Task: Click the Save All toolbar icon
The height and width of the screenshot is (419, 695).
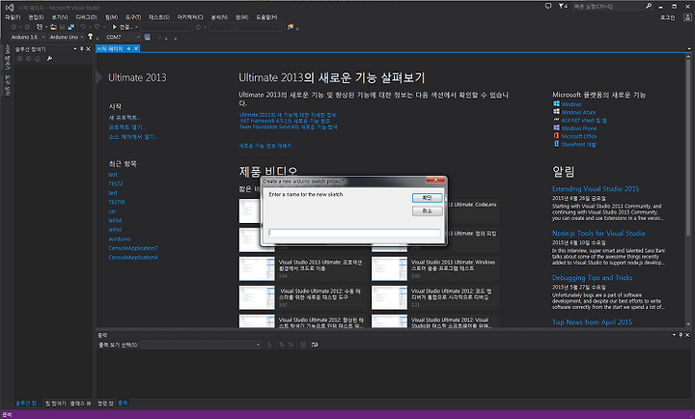Action: [70, 27]
